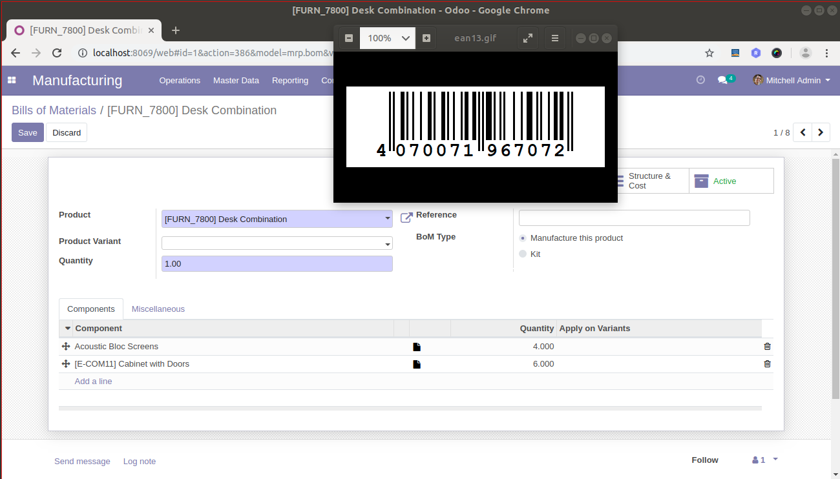Open the Odoo activities clock icon
Viewport: 840px width, 479px height.
tap(700, 80)
